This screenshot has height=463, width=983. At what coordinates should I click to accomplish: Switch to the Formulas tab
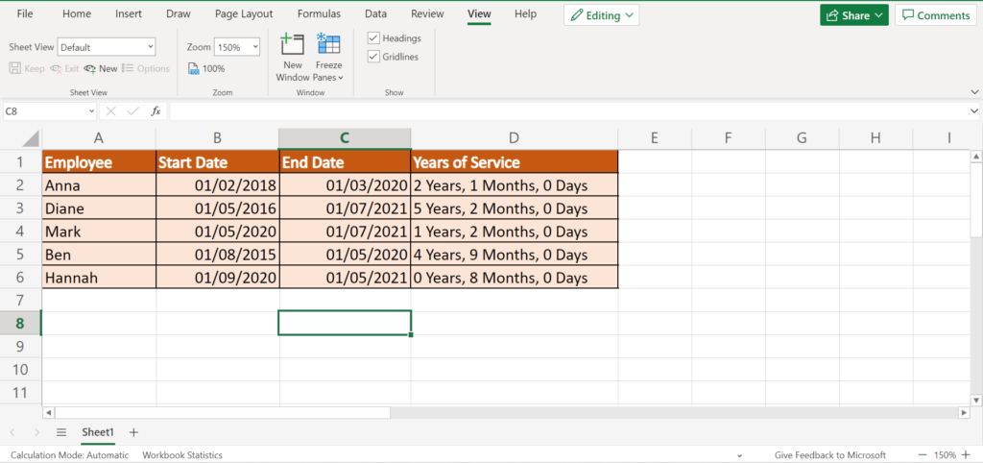pos(318,14)
